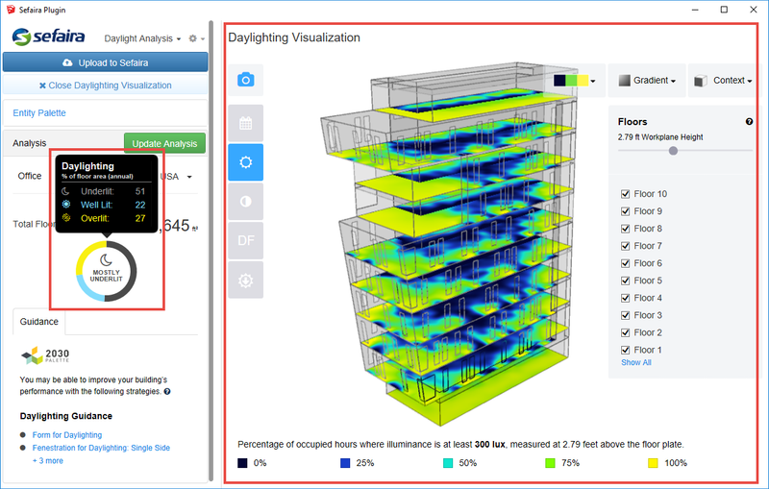Click the Workplane Height slider handle

point(673,151)
